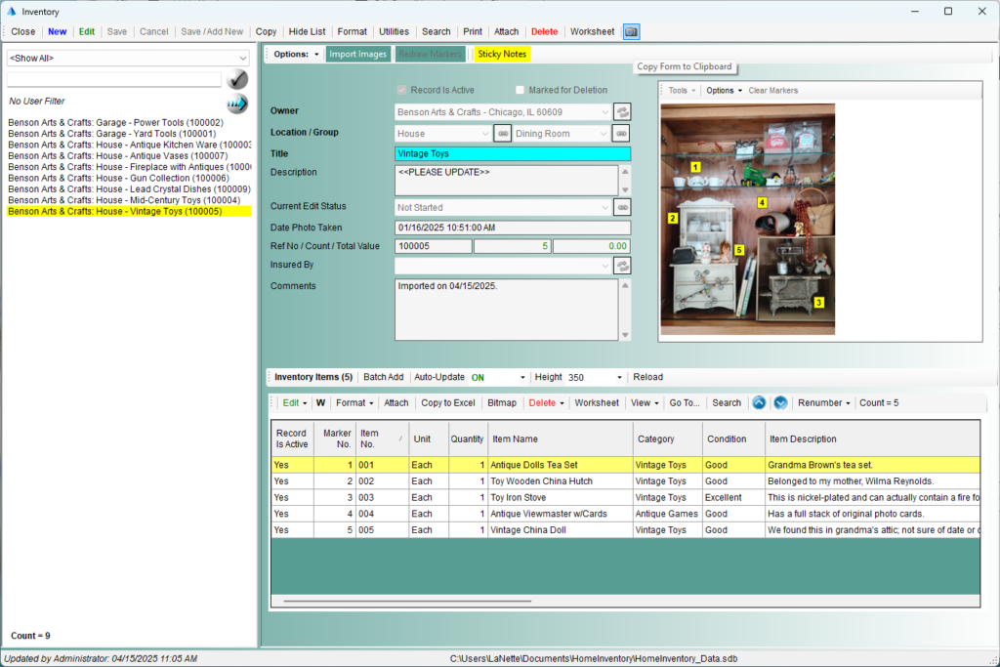Click the Condition column header

733,438
